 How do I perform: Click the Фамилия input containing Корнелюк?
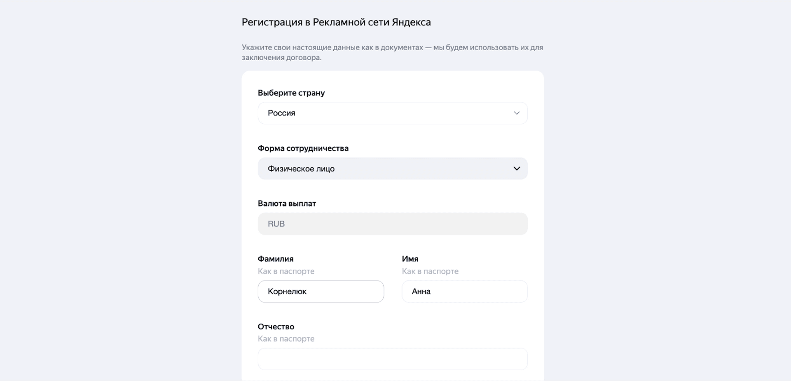pyautogui.click(x=321, y=292)
